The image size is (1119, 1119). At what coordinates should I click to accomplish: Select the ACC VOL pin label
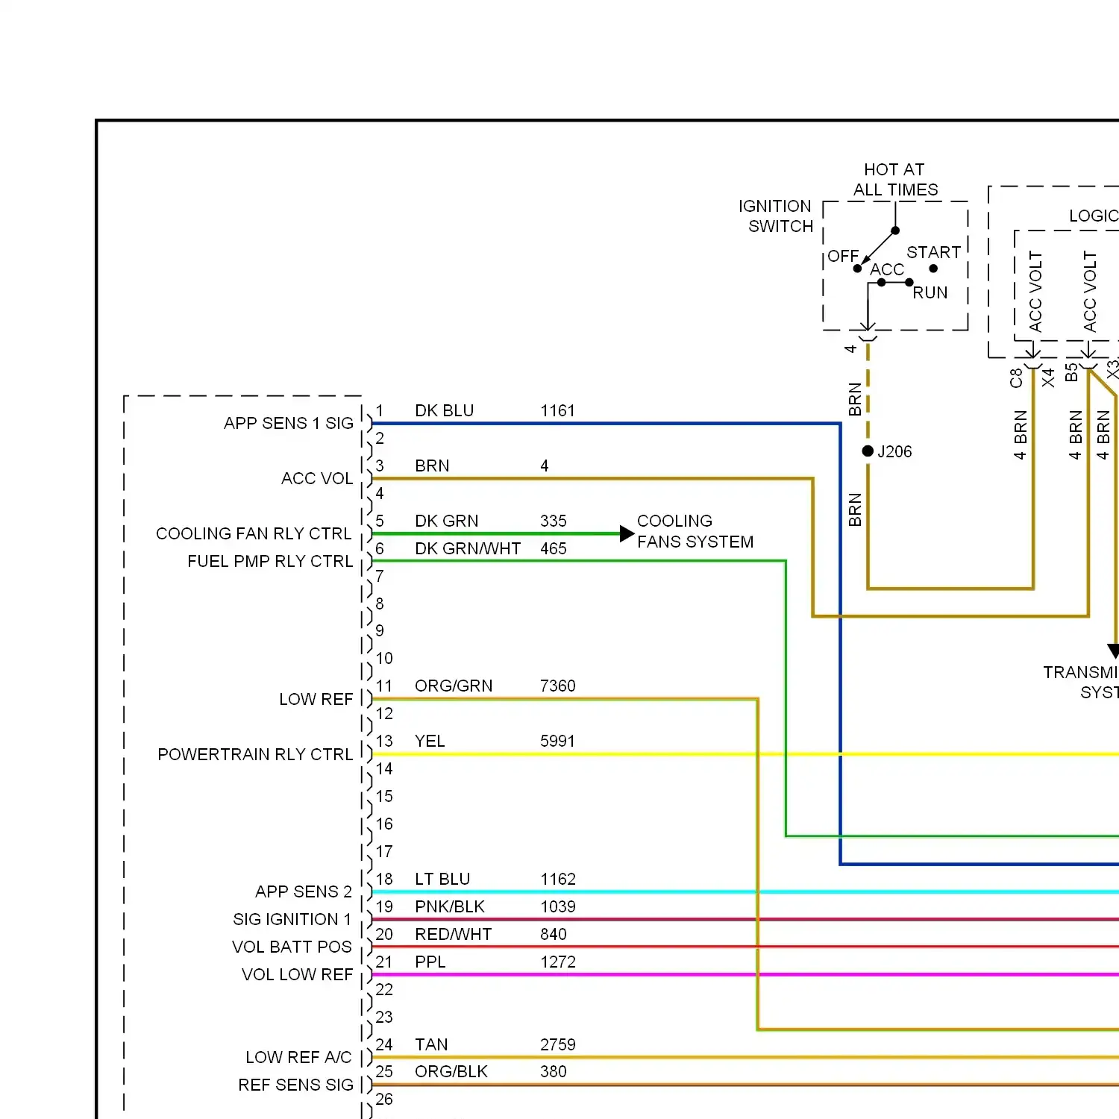pyautogui.click(x=317, y=478)
